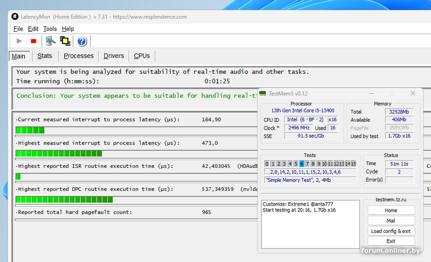
Task: Click the computer analysis toolbar icon
Action: pos(50,41)
